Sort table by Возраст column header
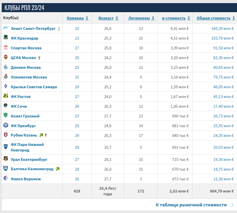This screenshot has height=213, width=237. [106, 18]
